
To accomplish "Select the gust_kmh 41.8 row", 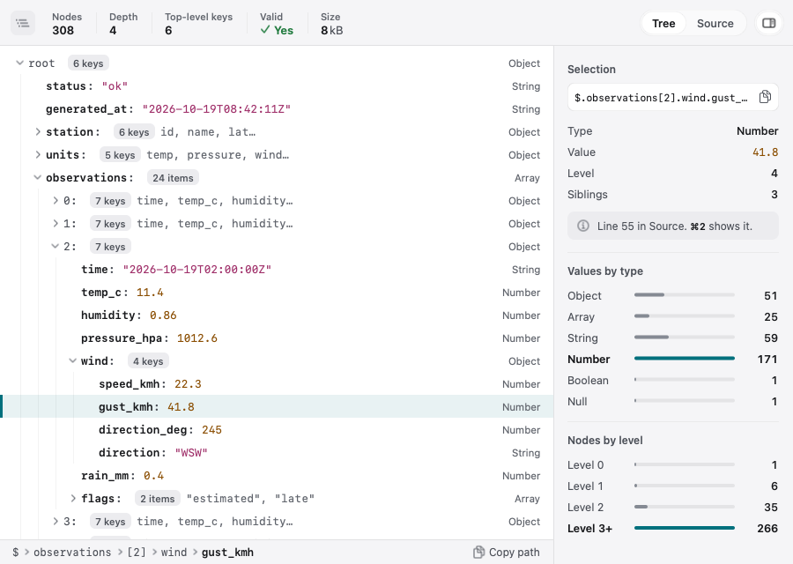I will pos(277,406).
